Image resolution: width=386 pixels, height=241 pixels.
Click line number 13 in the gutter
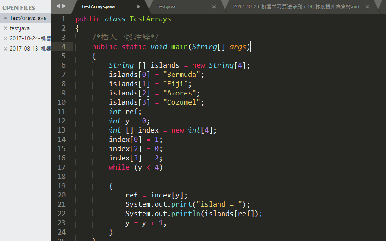62,130
